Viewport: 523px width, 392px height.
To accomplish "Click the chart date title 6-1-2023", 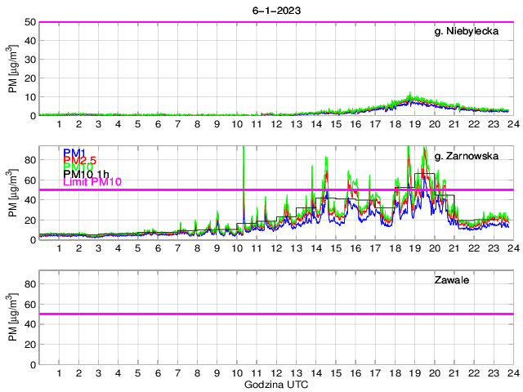I will [x=275, y=9].
